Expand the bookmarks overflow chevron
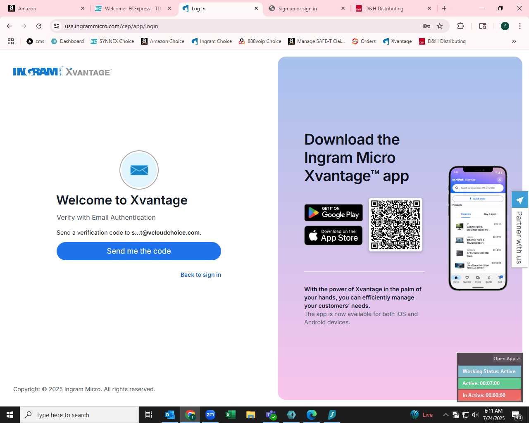 pyautogui.click(x=514, y=41)
